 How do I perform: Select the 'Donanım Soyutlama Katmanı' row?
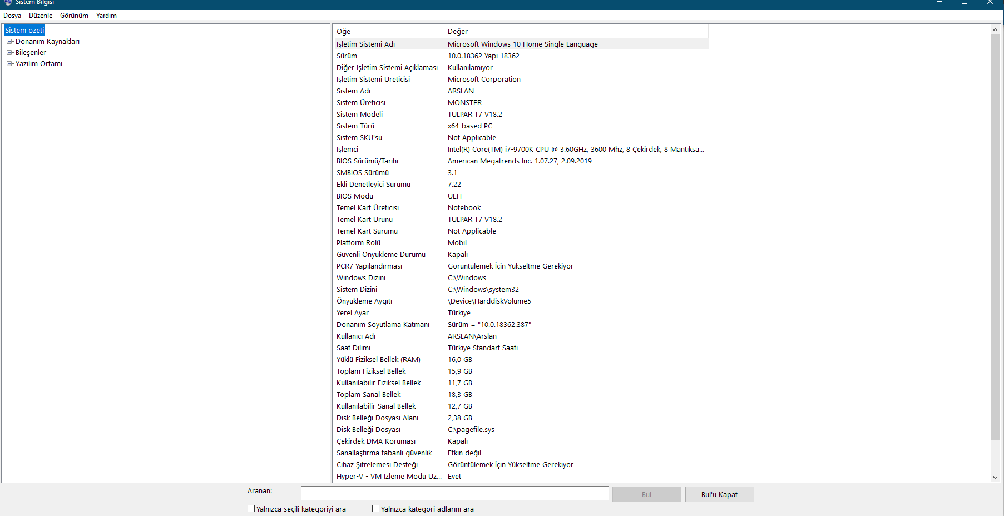click(521, 324)
